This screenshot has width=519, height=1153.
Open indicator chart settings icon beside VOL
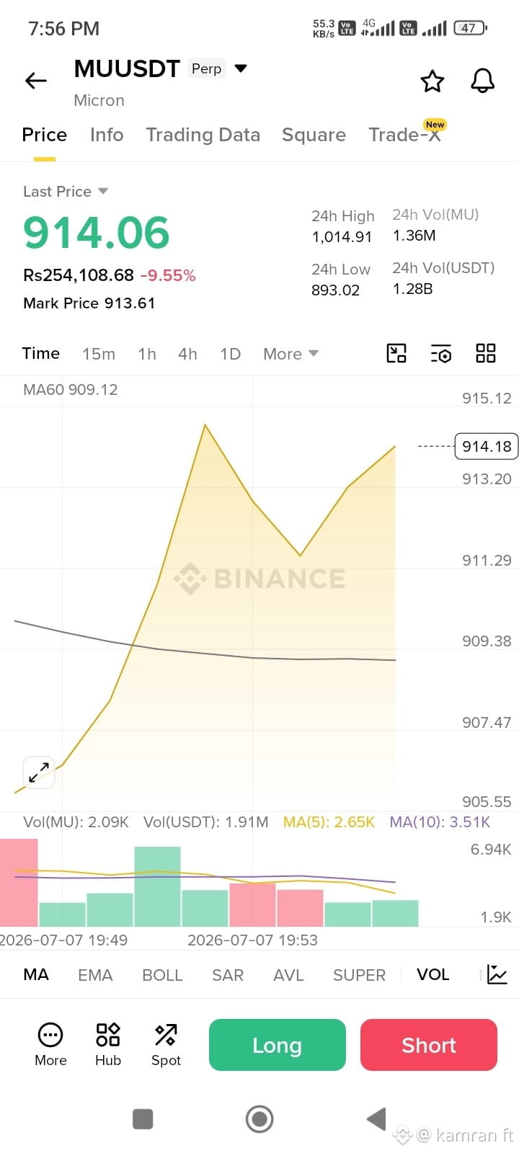coord(497,974)
